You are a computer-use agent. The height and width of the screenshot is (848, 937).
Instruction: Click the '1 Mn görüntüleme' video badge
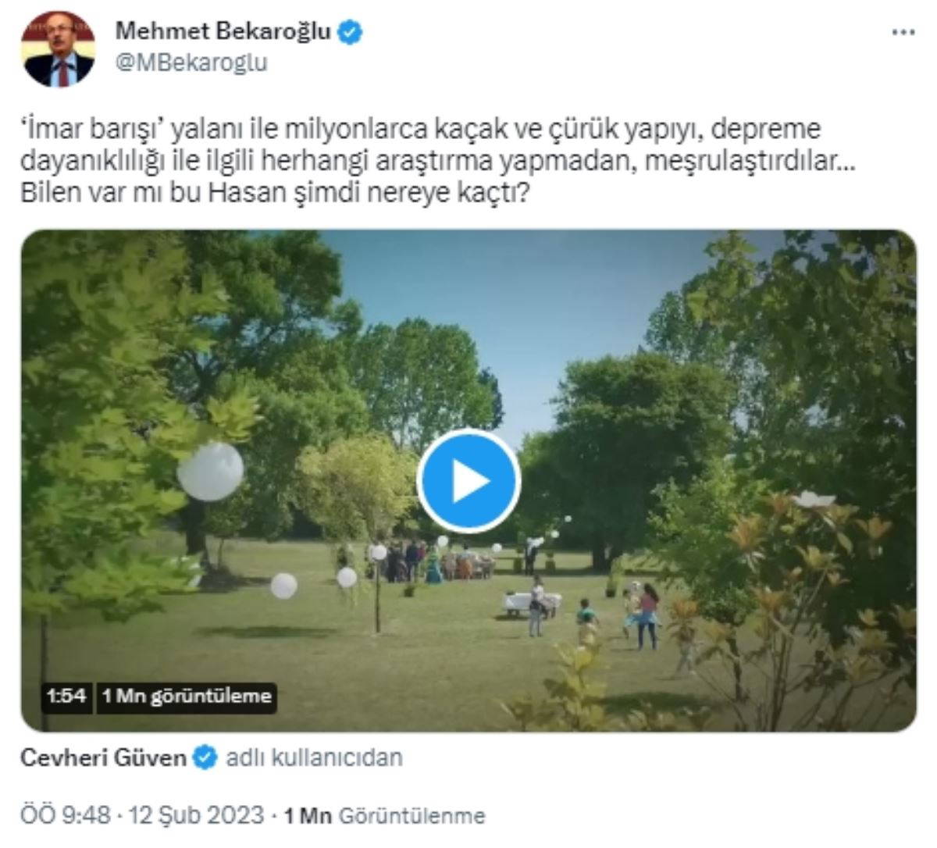(x=187, y=696)
